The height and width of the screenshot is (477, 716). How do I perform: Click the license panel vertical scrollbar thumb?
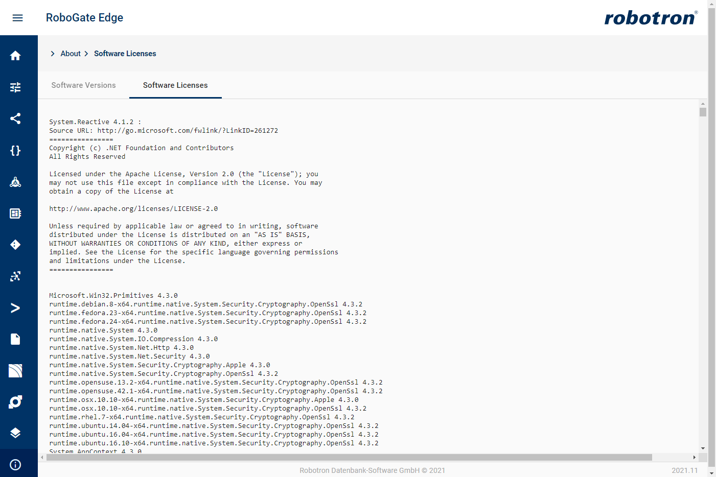coord(703,112)
